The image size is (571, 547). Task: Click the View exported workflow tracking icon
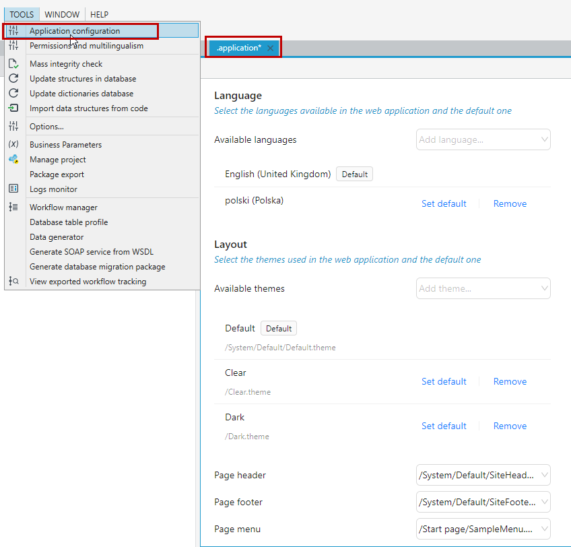13,281
